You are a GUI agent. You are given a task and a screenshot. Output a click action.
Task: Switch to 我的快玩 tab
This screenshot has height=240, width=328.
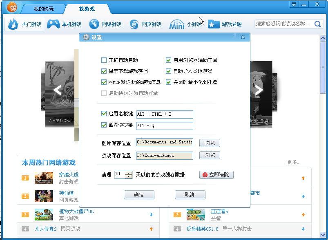tap(43, 9)
